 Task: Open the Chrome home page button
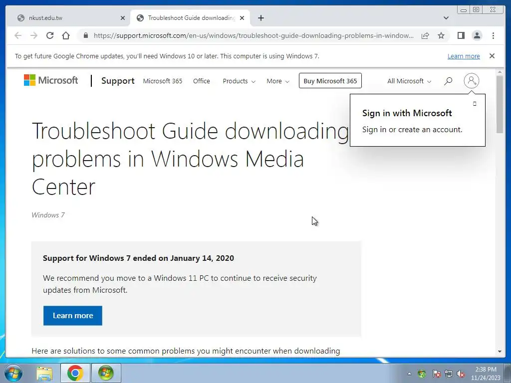tap(66, 35)
